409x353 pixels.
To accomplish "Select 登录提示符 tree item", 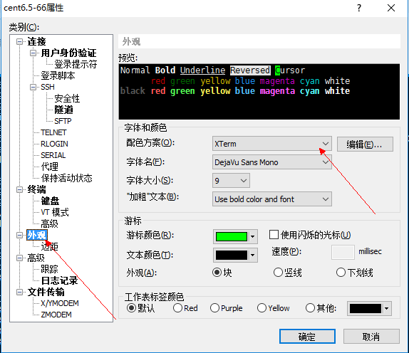I will pos(76,64).
